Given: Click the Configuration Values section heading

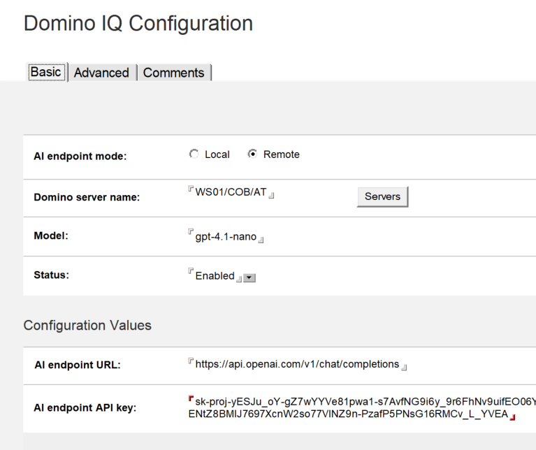Looking at the screenshot, I should click(87, 326).
